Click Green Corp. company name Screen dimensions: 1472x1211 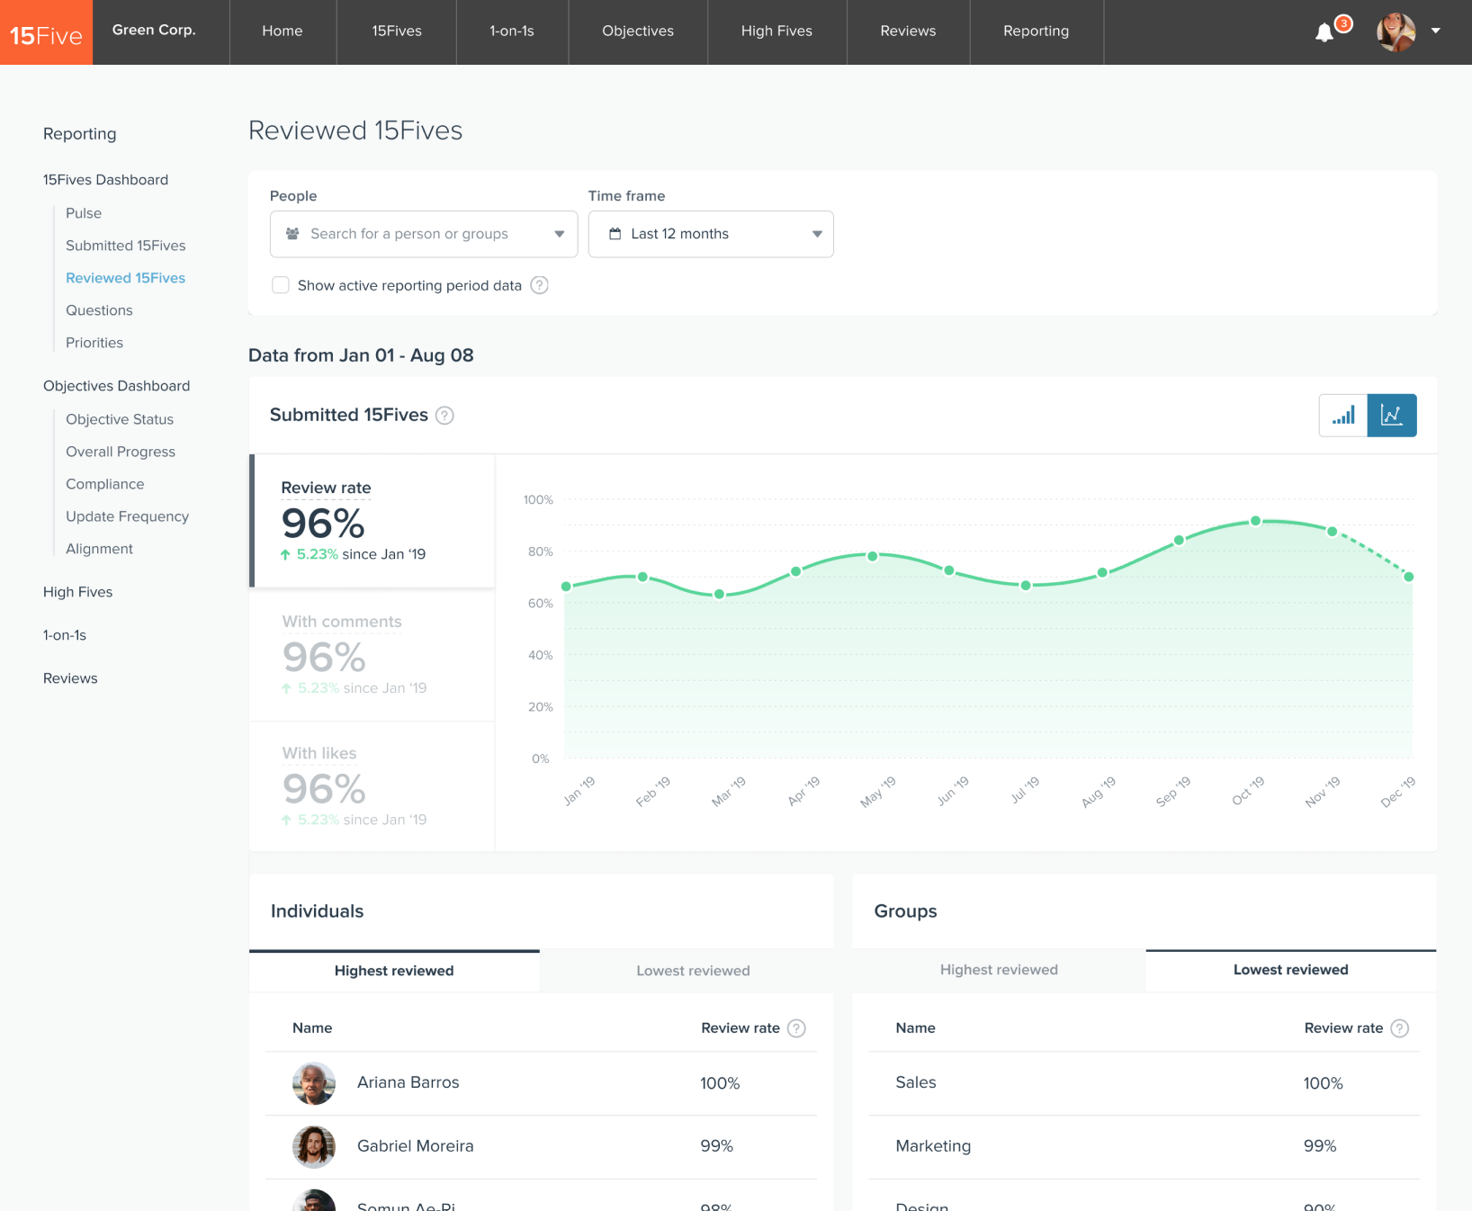pyautogui.click(x=154, y=30)
